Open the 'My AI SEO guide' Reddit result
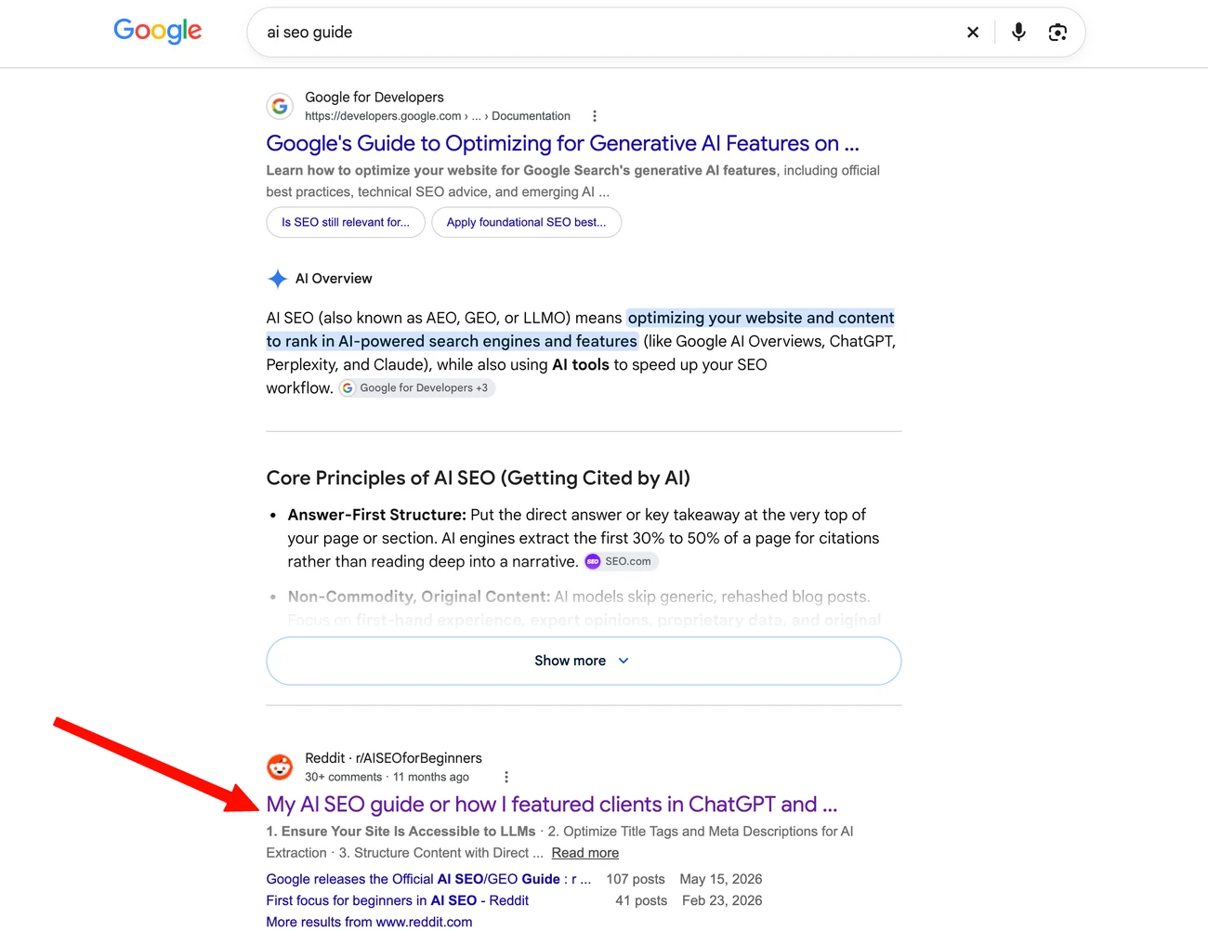The height and width of the screenshot is (931, 1208). coord(552,804)
